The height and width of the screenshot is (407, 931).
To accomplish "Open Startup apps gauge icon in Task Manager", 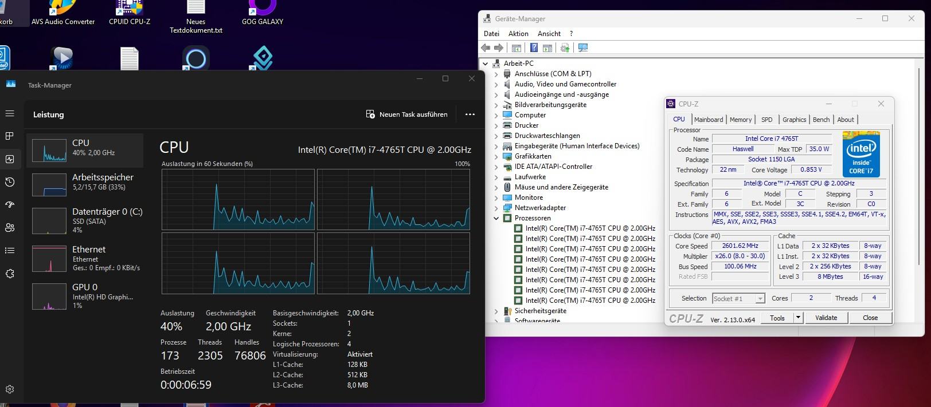I will point(10,205).
